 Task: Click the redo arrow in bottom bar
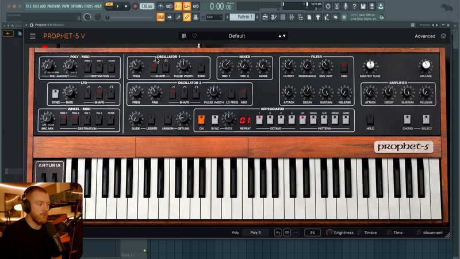(296, 233)
